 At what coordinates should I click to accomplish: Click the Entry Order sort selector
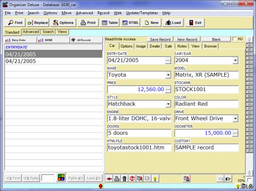click(20, 40)
